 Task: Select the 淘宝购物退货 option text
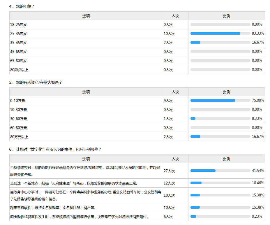(79, 217)
